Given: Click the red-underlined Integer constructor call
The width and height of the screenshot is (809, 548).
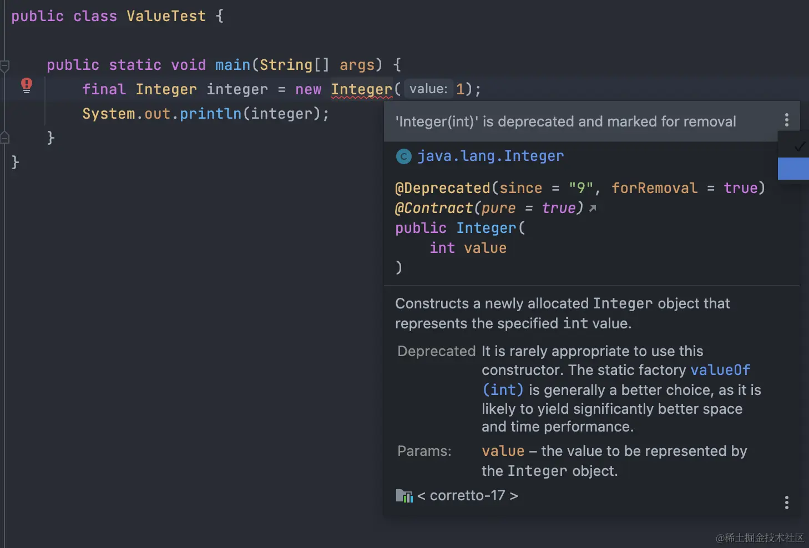Looking at the screenshot, I should point(361,89).
